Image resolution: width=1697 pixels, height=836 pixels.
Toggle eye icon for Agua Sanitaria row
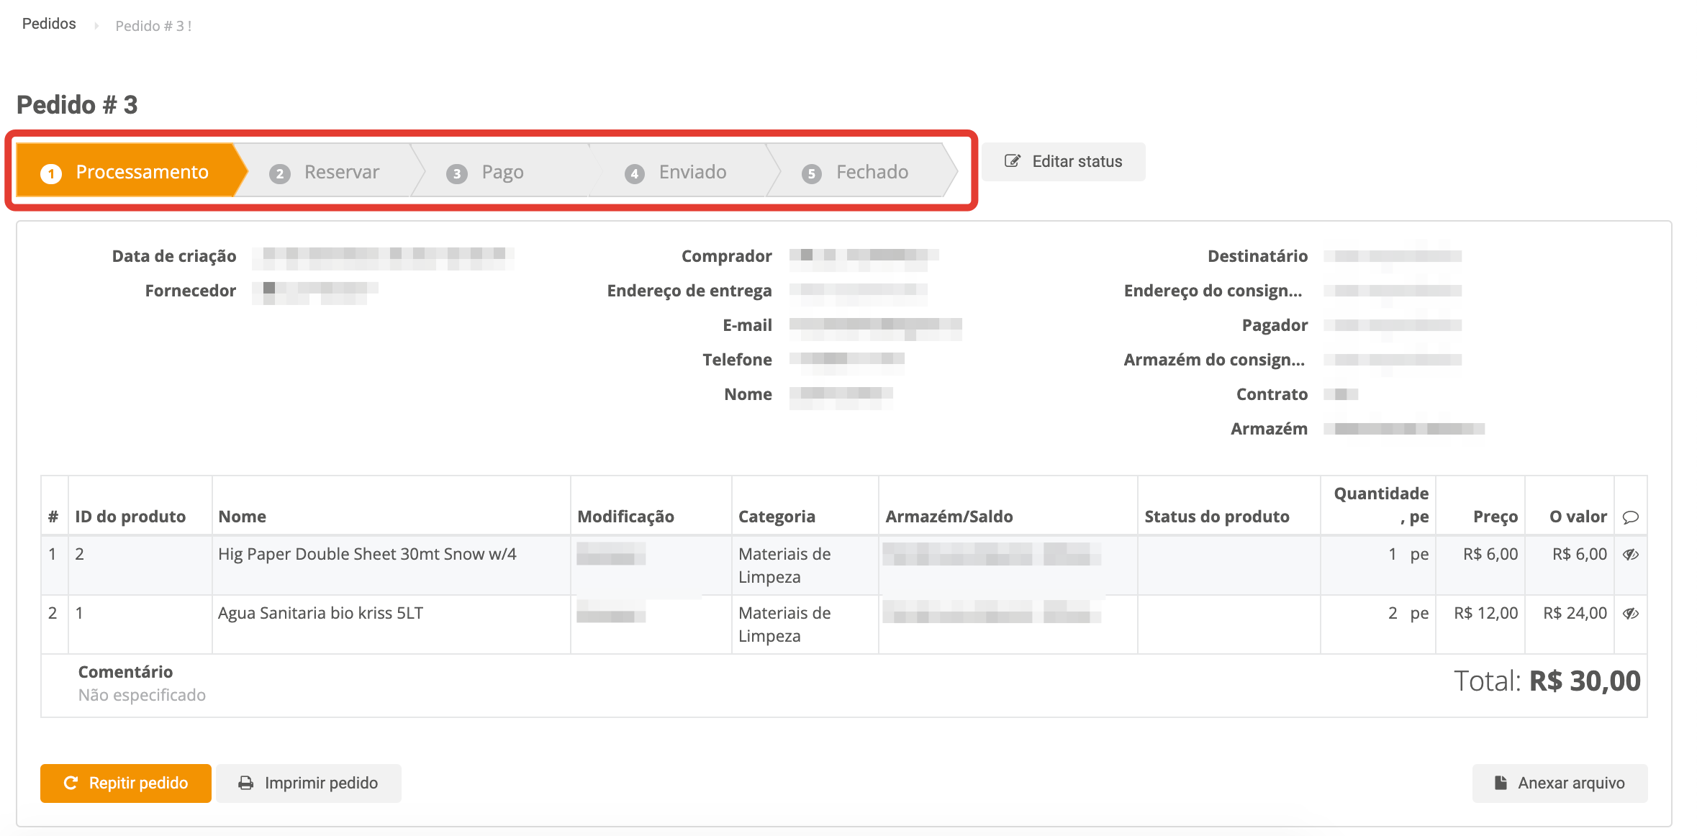click(1631, 613)
